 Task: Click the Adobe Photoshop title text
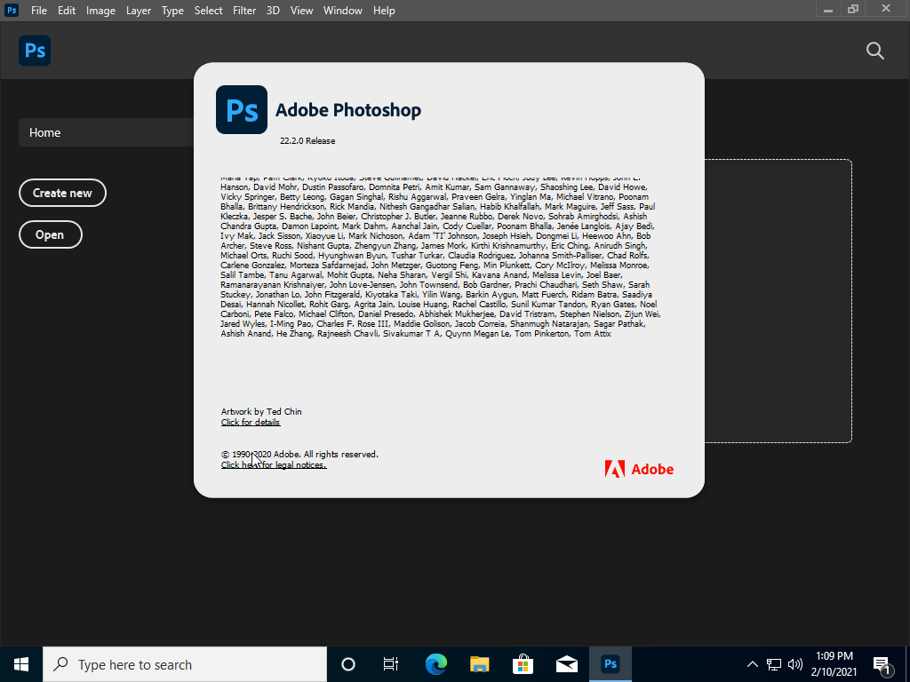[x=348, y=110]
